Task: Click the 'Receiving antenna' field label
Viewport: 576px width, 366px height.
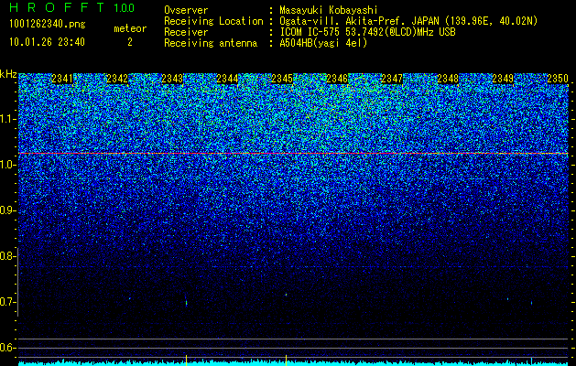Action: pos(211,43)
